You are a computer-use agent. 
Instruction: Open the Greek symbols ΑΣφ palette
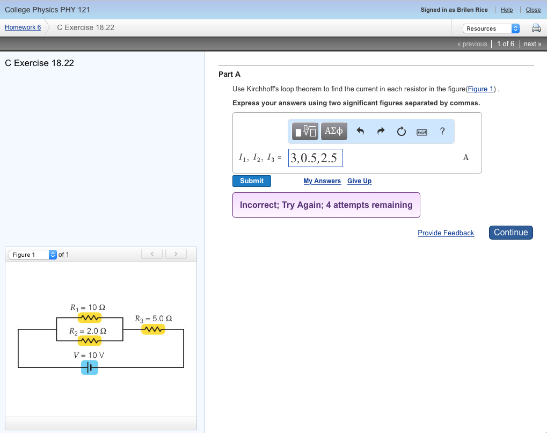(333, 131)
